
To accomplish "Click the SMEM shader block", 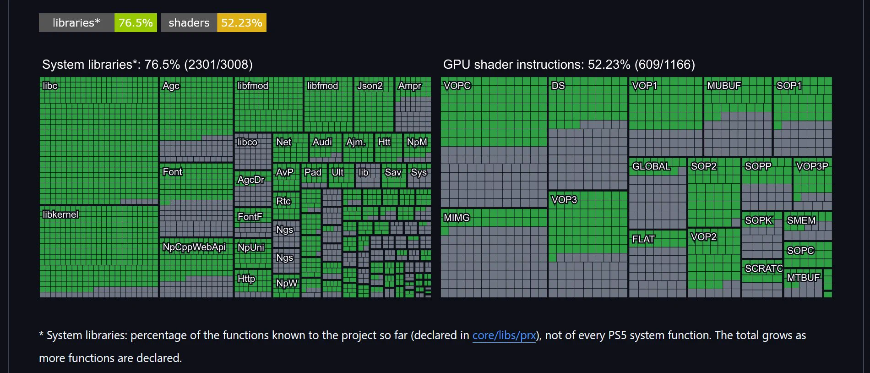I will pyautogui.click(x=808, y=226).
